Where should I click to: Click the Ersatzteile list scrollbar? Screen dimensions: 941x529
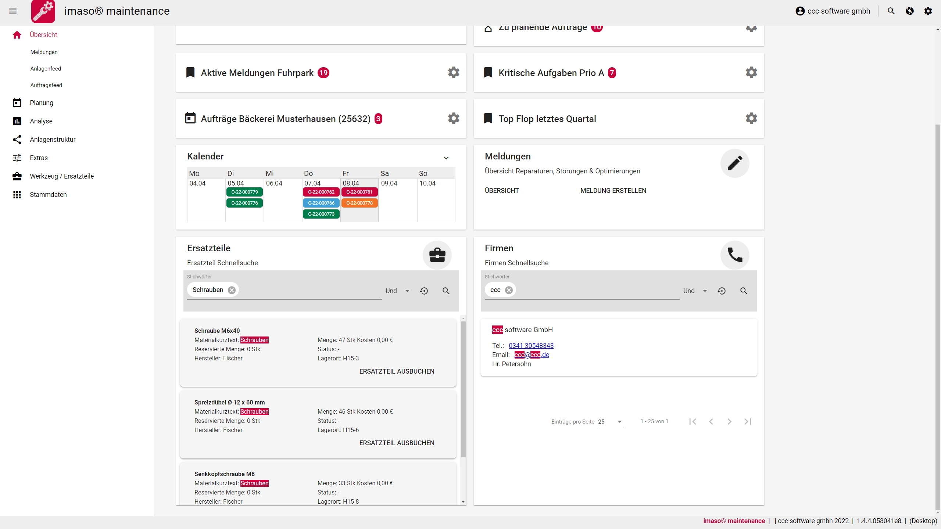click(463, 389)
